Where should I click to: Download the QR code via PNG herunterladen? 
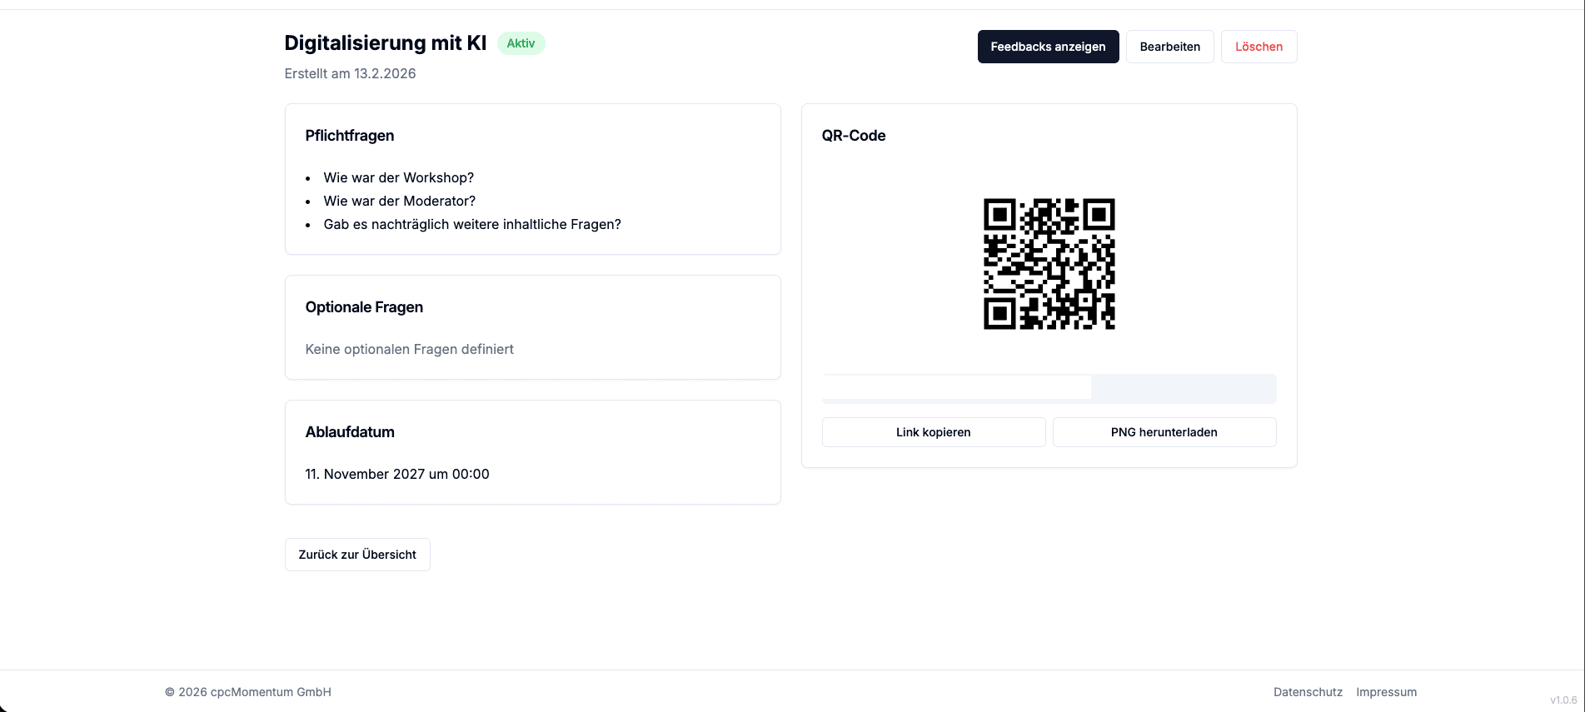click(x=1164, y=431)
